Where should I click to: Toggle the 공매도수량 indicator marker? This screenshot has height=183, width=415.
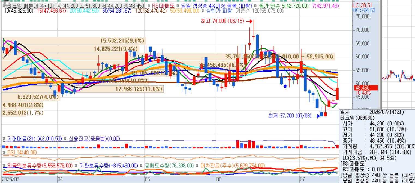(x=142, y=166)
